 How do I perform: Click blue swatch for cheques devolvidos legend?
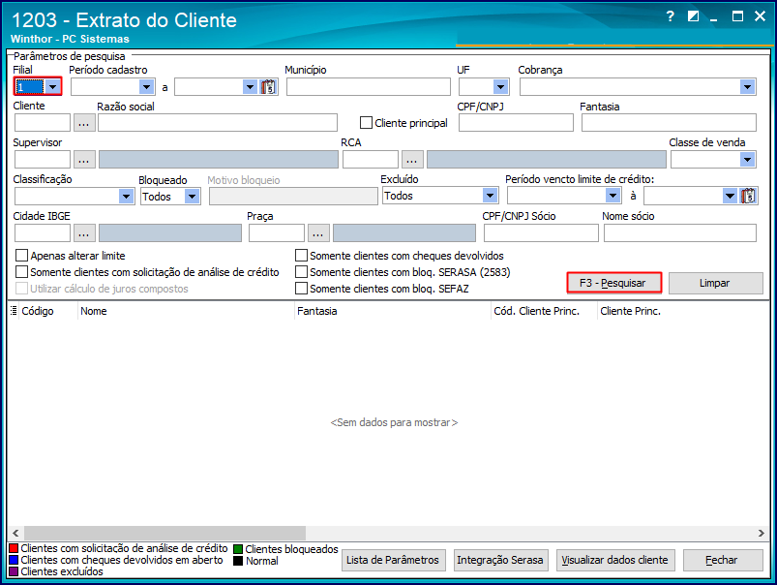[14, 560]
